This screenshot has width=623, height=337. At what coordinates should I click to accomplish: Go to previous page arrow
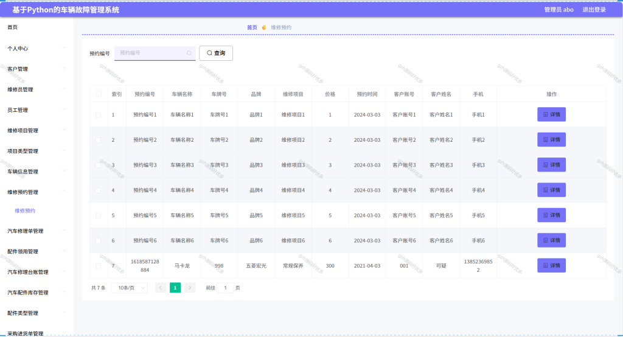pyautogui.click(x=161, y=288)
